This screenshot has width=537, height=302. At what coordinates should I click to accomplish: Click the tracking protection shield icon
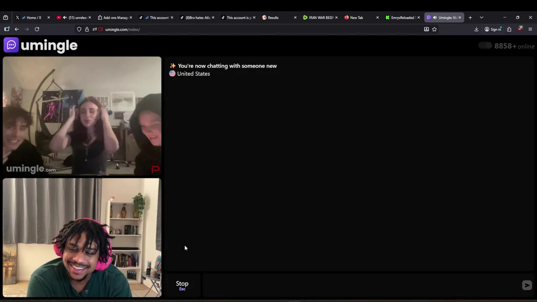(x=79, y=29)
